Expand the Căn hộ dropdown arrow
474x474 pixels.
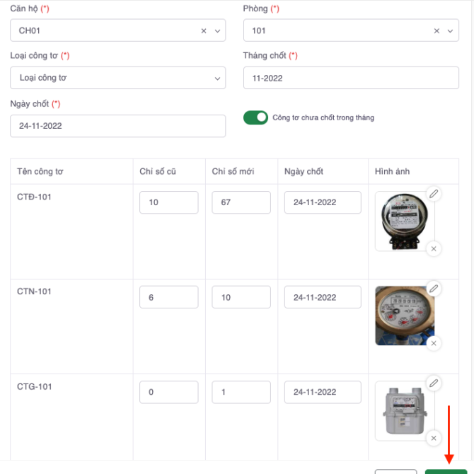[x=216, y=30]
